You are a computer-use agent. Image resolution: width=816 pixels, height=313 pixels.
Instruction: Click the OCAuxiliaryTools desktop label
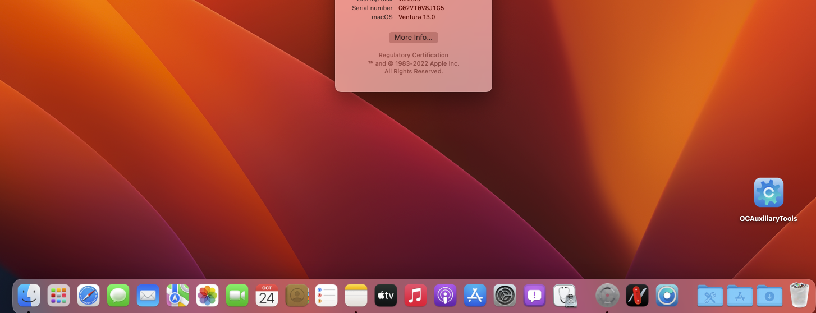tap(768, 219)
